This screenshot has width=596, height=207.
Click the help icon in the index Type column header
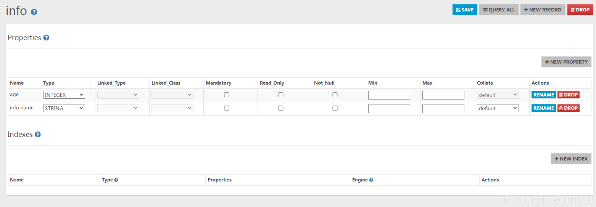tap(116, 180)
